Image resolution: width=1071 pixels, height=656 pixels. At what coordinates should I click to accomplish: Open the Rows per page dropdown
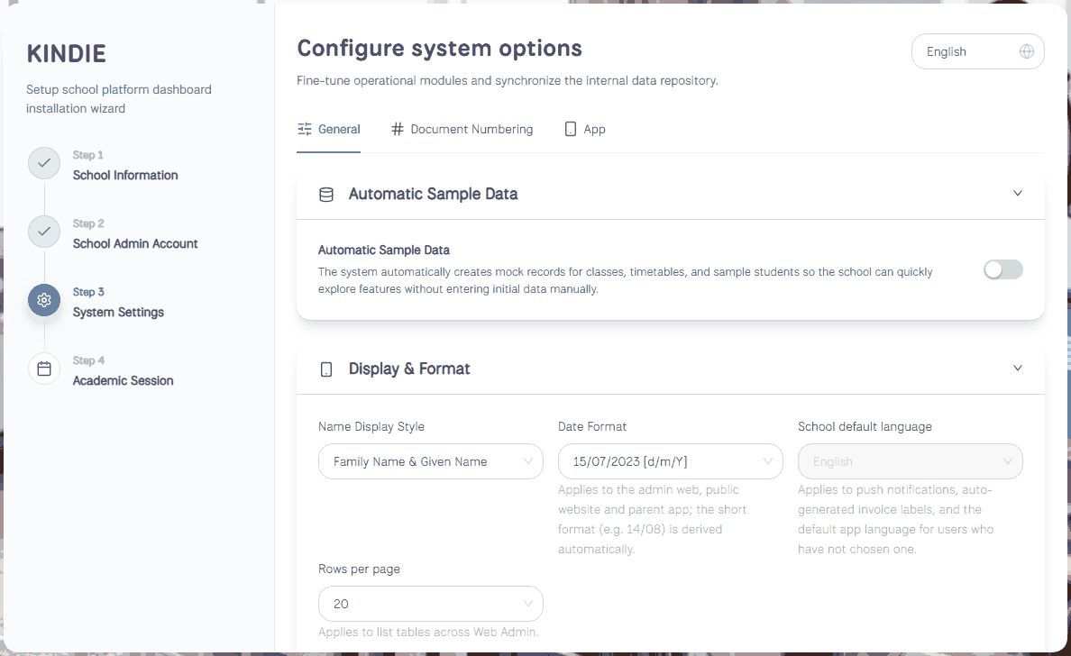coord(430,604)
